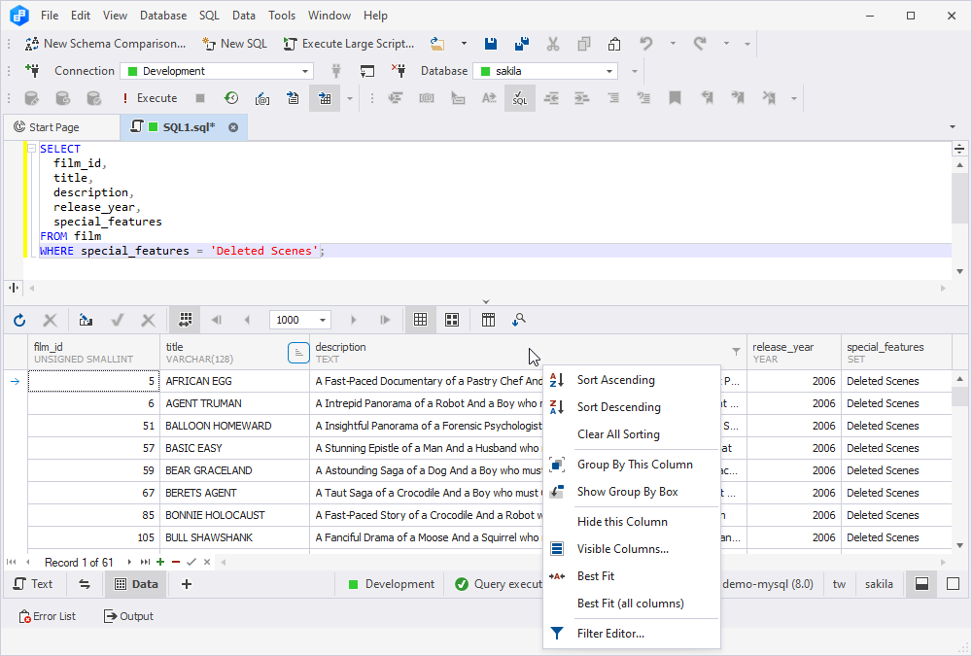
Task: Click the film_id column header
Action: 93,353
